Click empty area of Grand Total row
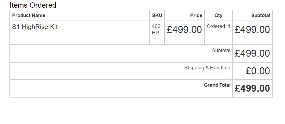Screen dimensions: 285x124 [103, 88]
